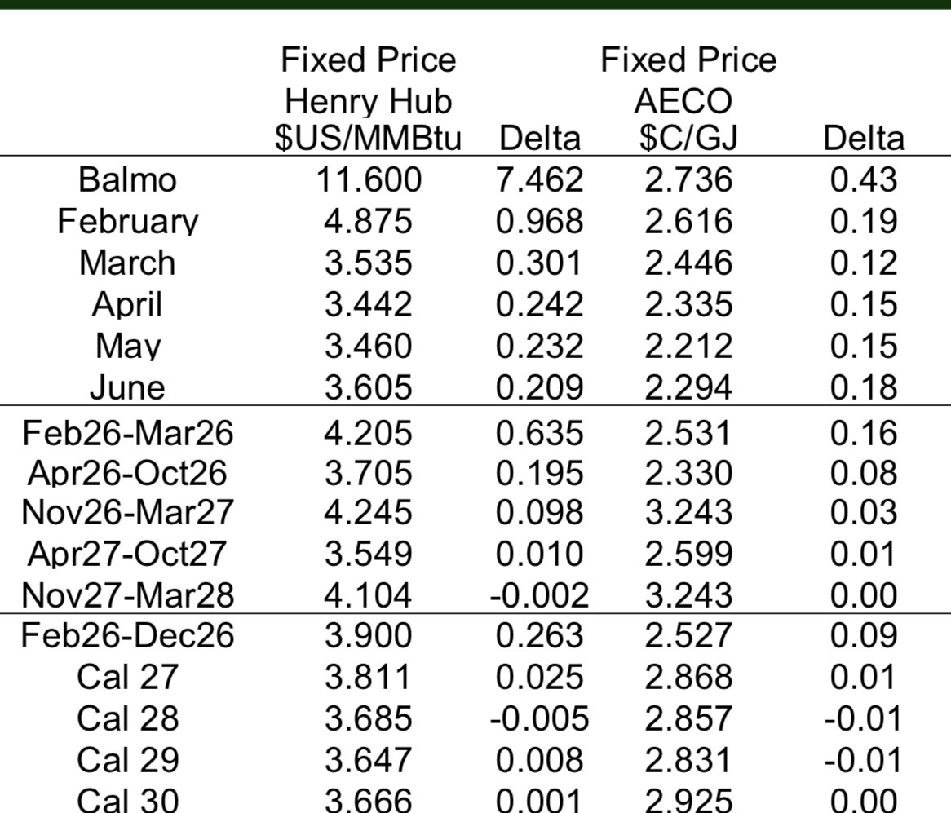This screenshot has width=951, height=813.
Task: Select March Henry Hub price 3.535
Action: 369,263
